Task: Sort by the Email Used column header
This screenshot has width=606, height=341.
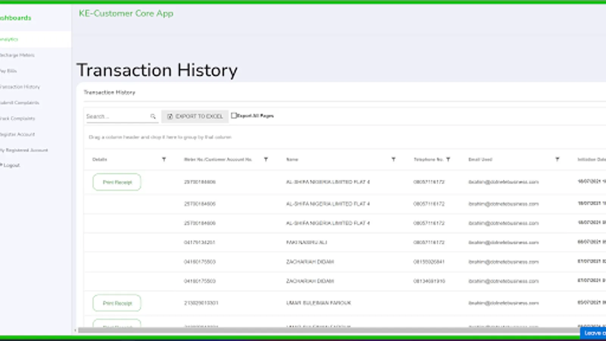Action: 480,160
